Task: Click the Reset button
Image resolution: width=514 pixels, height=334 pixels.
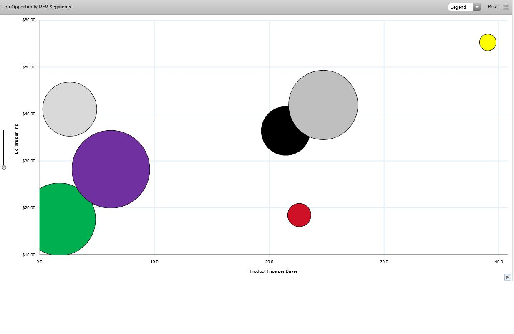Action: click(493, 7)
